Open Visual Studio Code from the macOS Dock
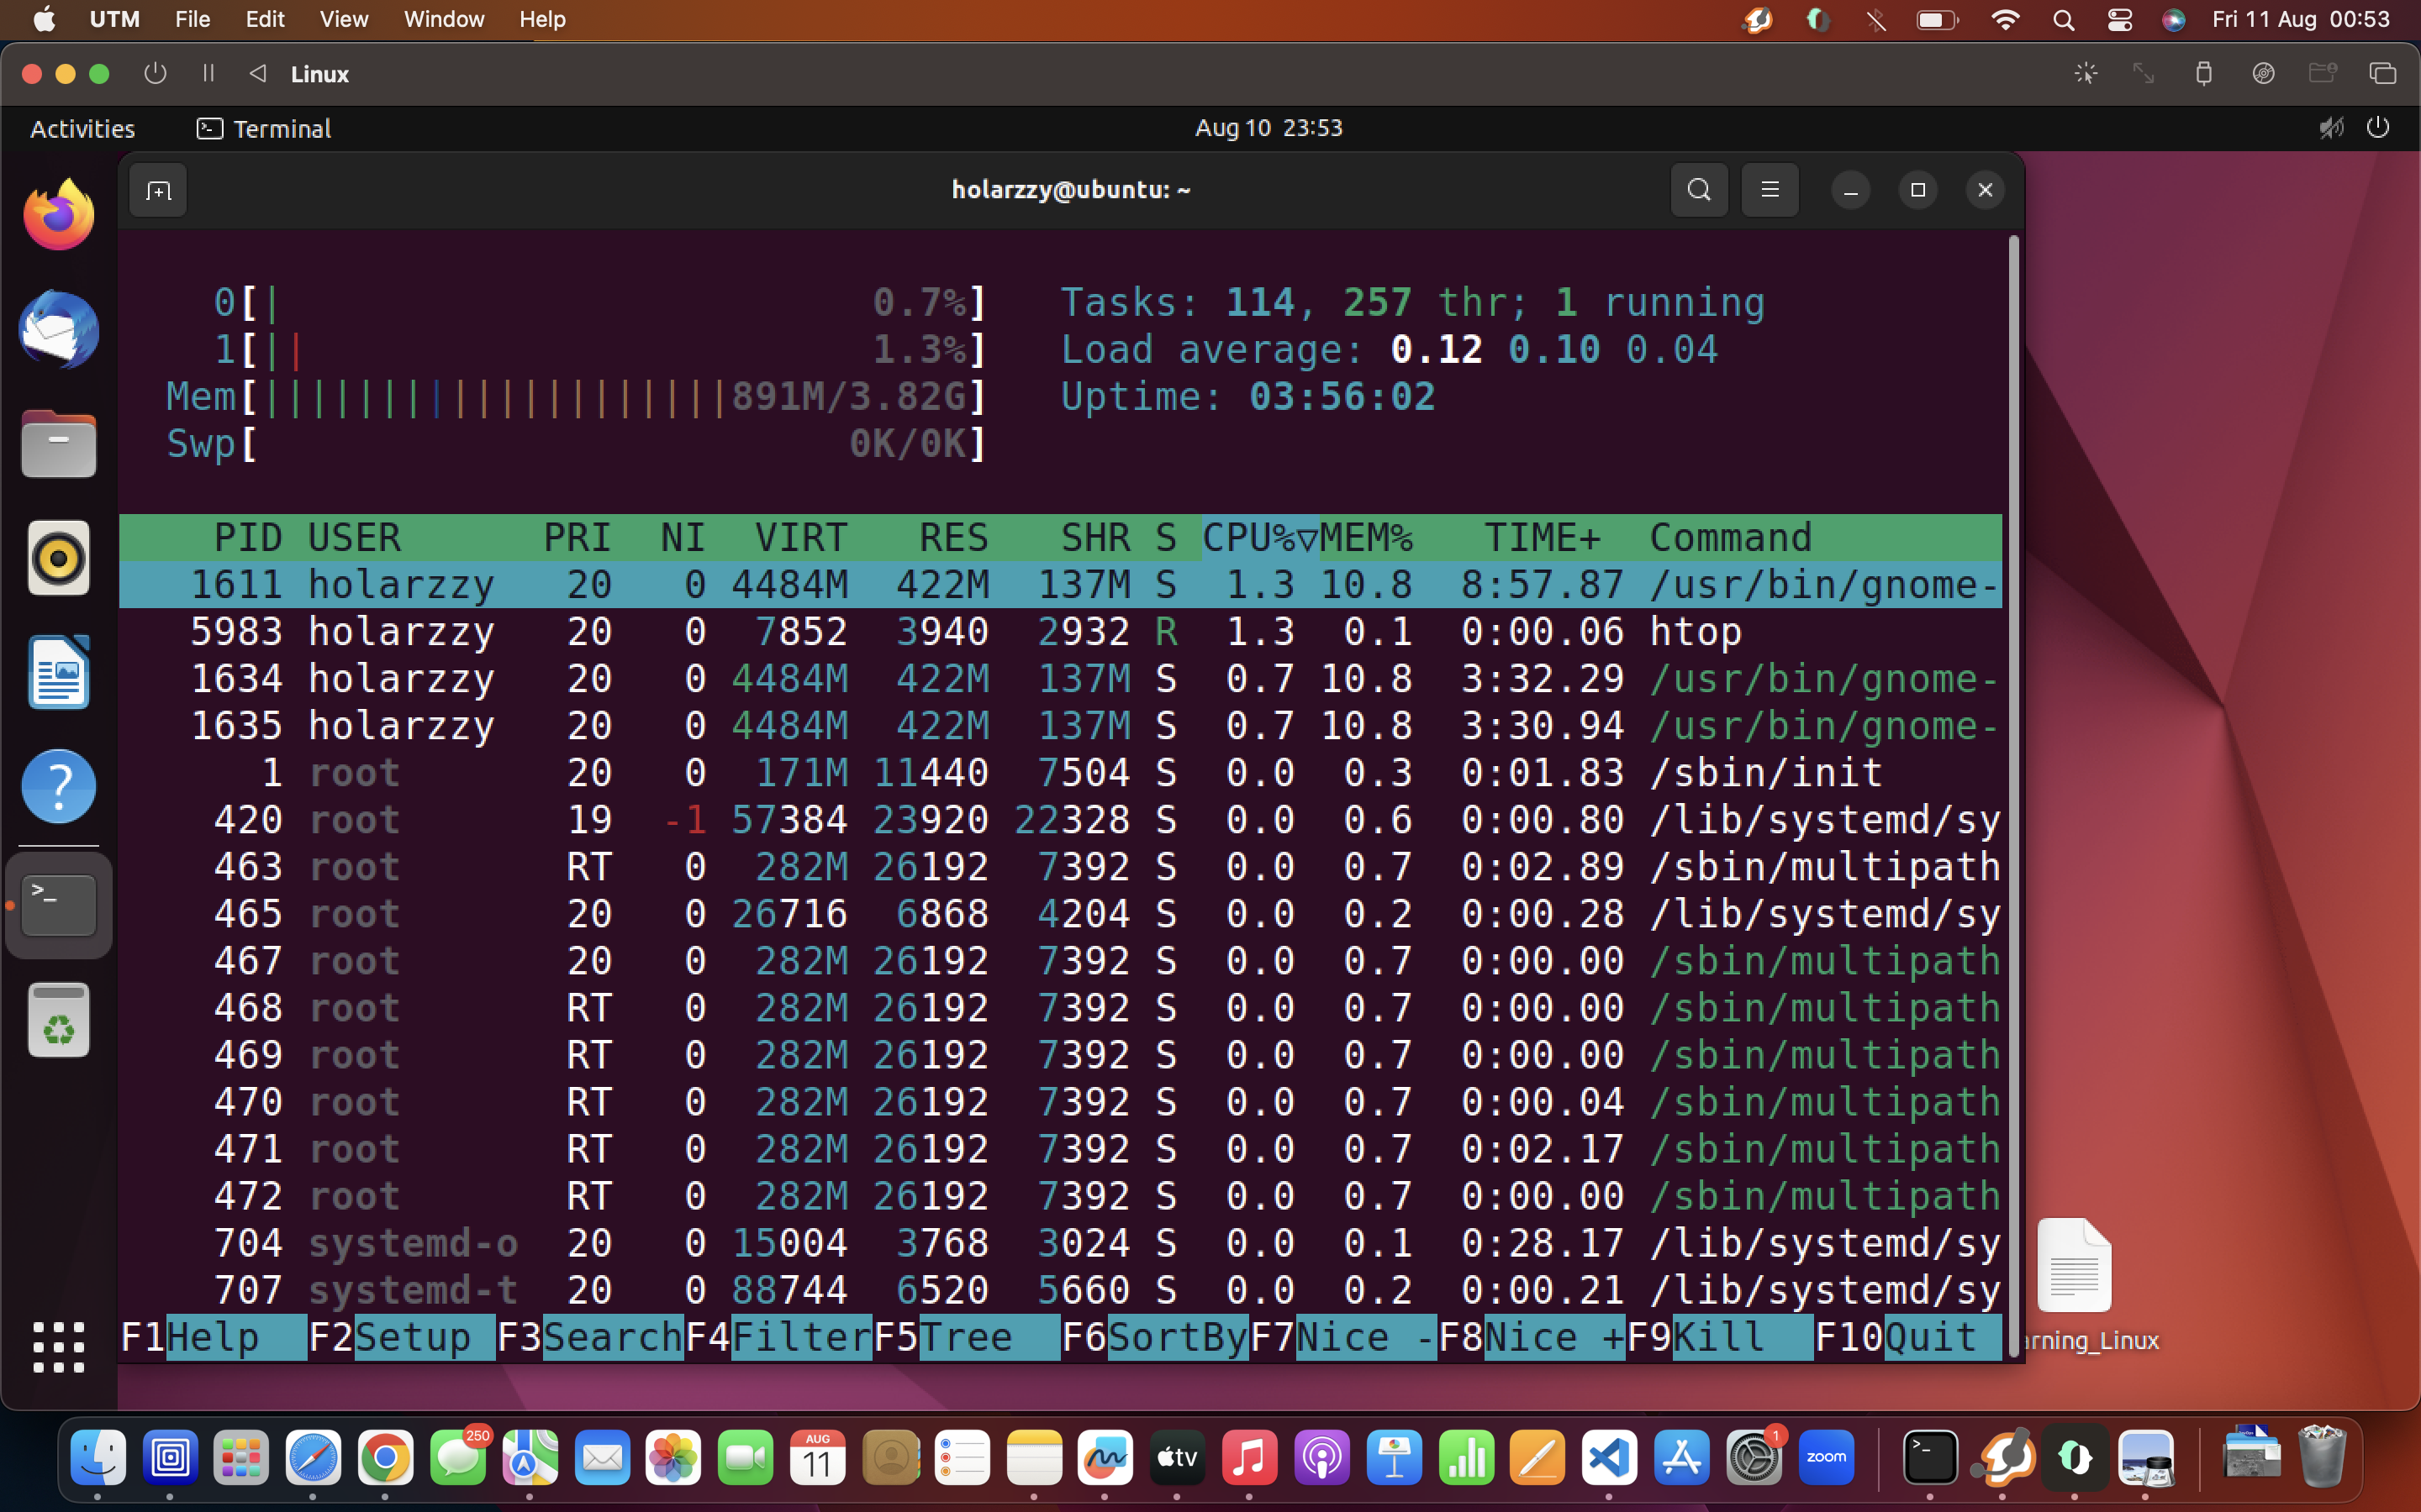2421x1512 pixels. pos(1609,1459)
